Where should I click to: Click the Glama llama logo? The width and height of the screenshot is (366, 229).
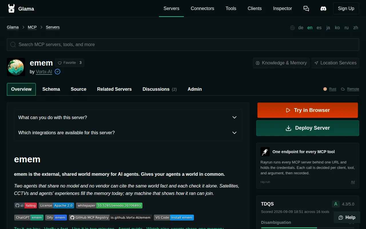coord(11,9)
